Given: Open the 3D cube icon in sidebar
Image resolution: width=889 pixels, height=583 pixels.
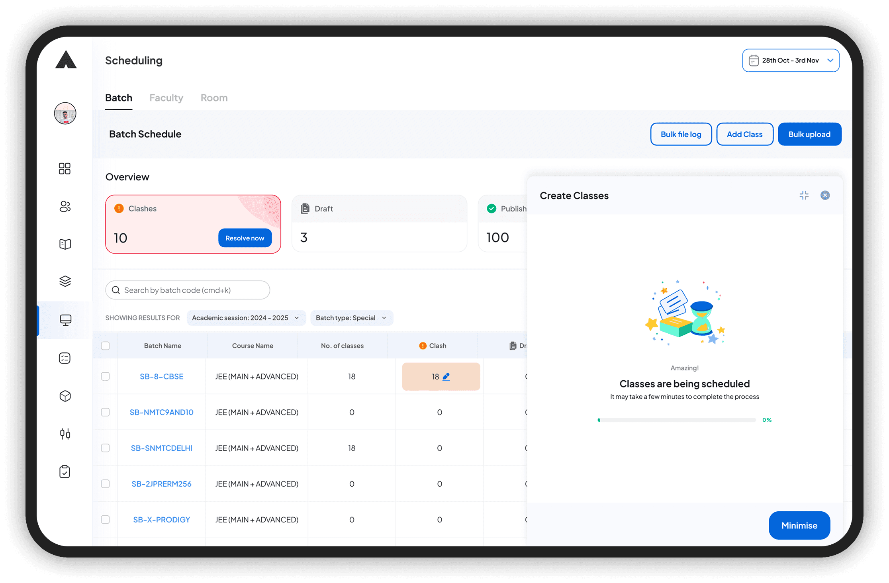Looking at the screenshot, I should (65, 396).
